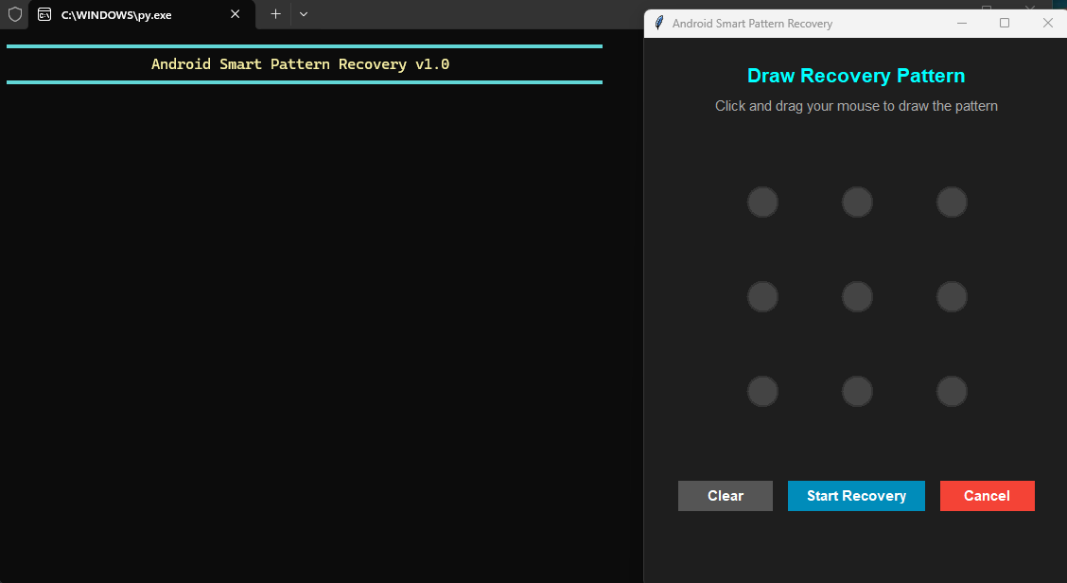Select the top-left pattern dot

762,203
